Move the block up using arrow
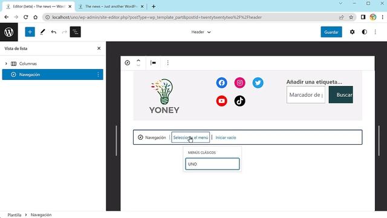Screen dimensions: 387x218 point(138,61)
